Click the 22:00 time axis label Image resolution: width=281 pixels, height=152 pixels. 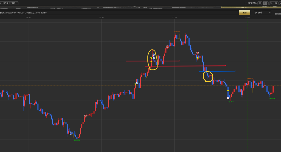click(x=101, y=17)
